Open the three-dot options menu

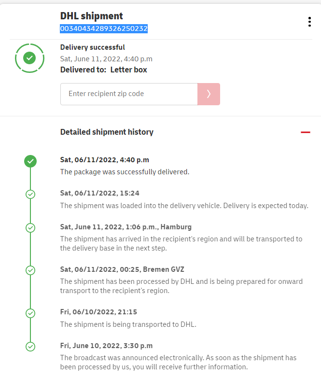pos(309,22)
